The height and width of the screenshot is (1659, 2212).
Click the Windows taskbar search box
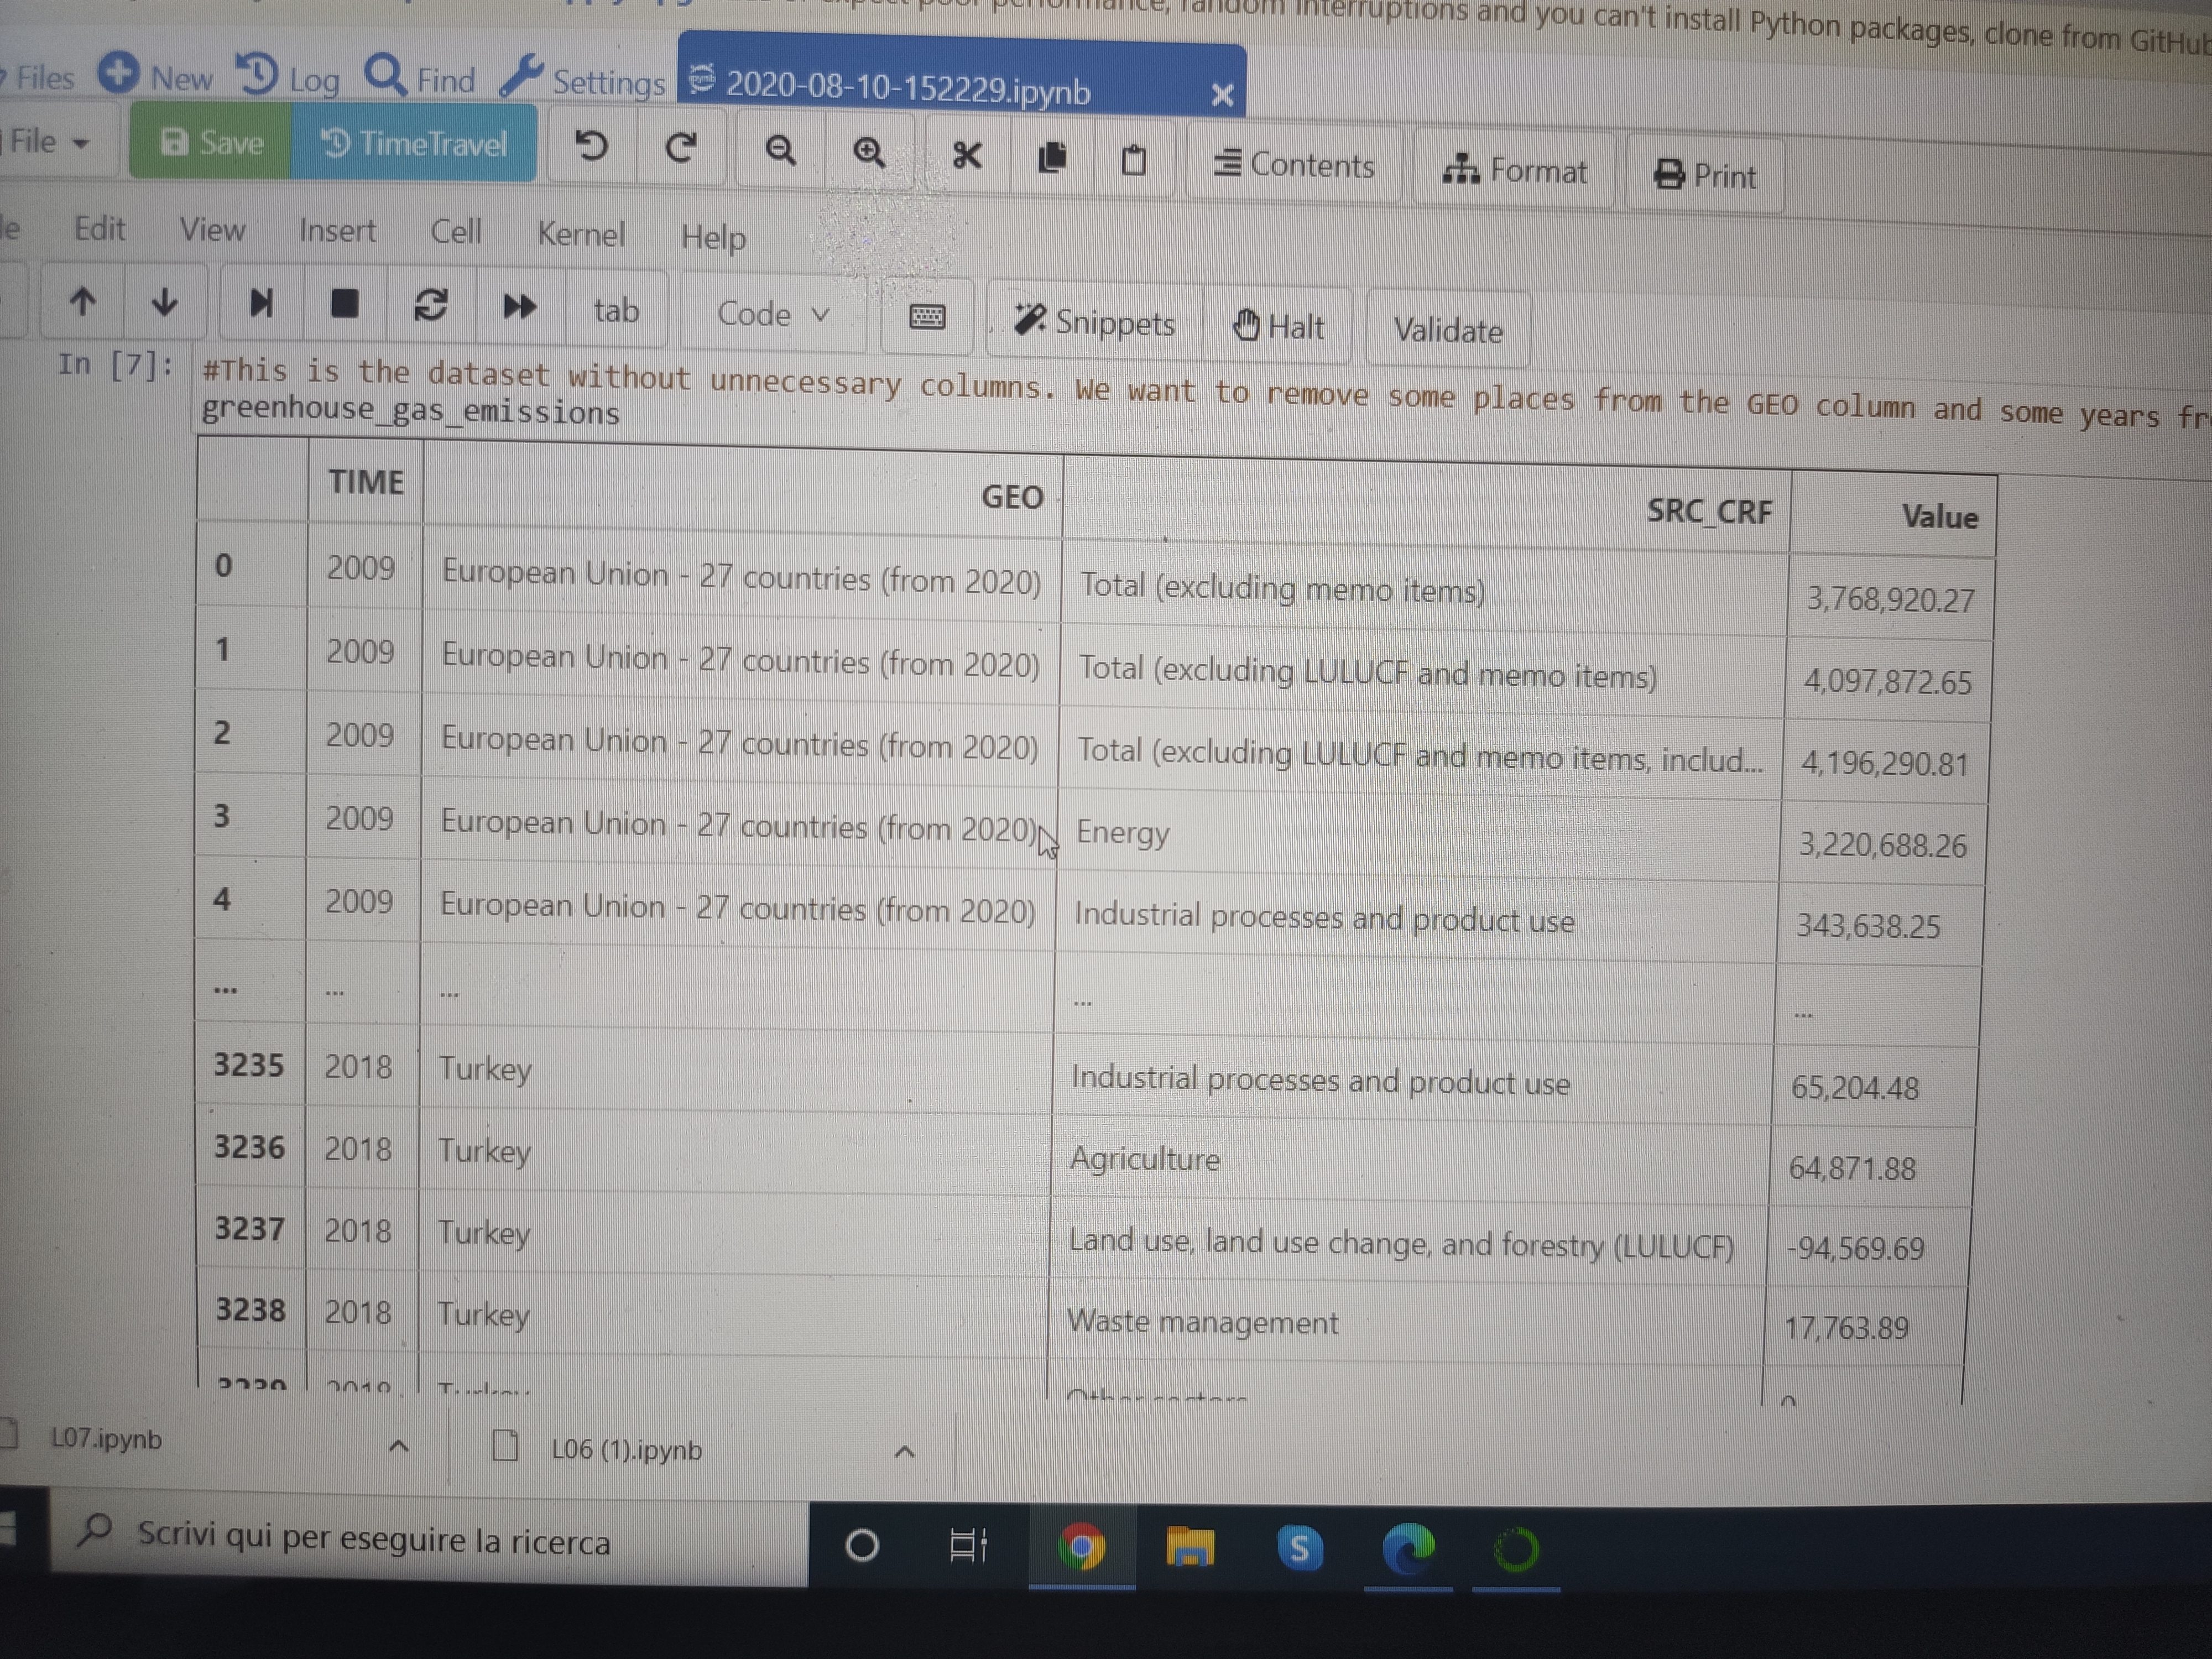pyautogui.click(x=430, y=1539)
